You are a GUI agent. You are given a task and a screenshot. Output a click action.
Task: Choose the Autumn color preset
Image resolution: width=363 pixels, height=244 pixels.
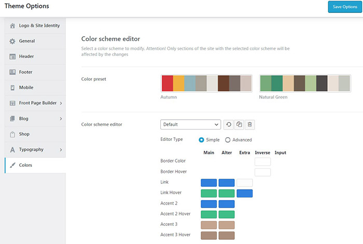pos(206,83)
